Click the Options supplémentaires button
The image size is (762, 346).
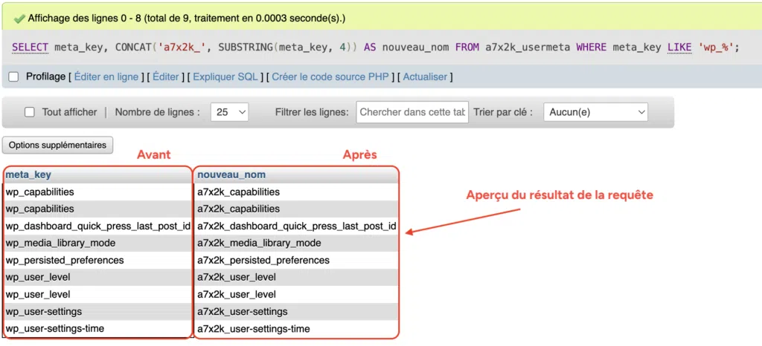[x=57, y=145]
